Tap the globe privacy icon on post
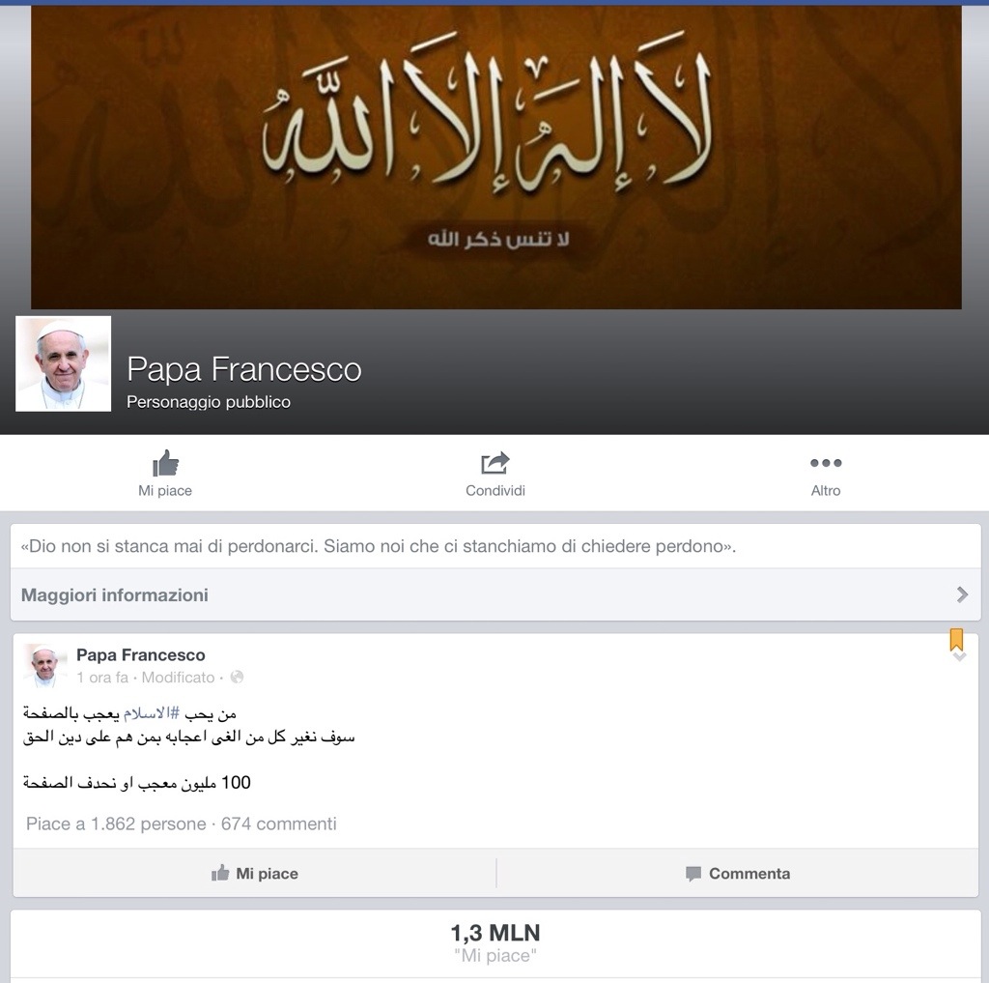 (x=238, y=677)
